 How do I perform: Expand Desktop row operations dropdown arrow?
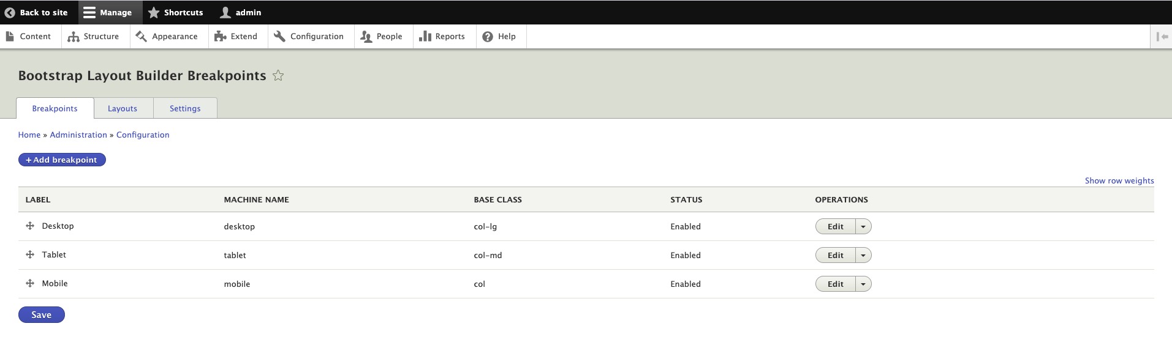pyautogui.click(x=863, y=227)
